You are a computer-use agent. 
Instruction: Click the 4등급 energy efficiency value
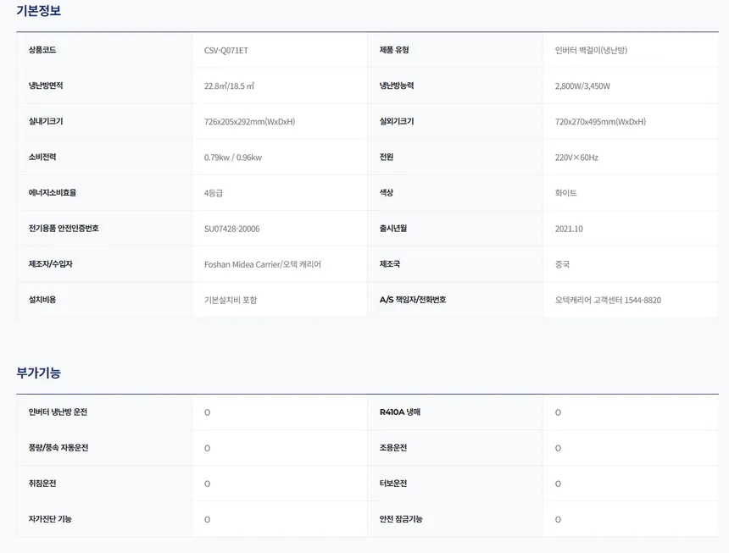(214, 193)
